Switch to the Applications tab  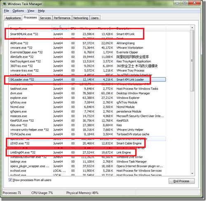[x=13, y=18]
